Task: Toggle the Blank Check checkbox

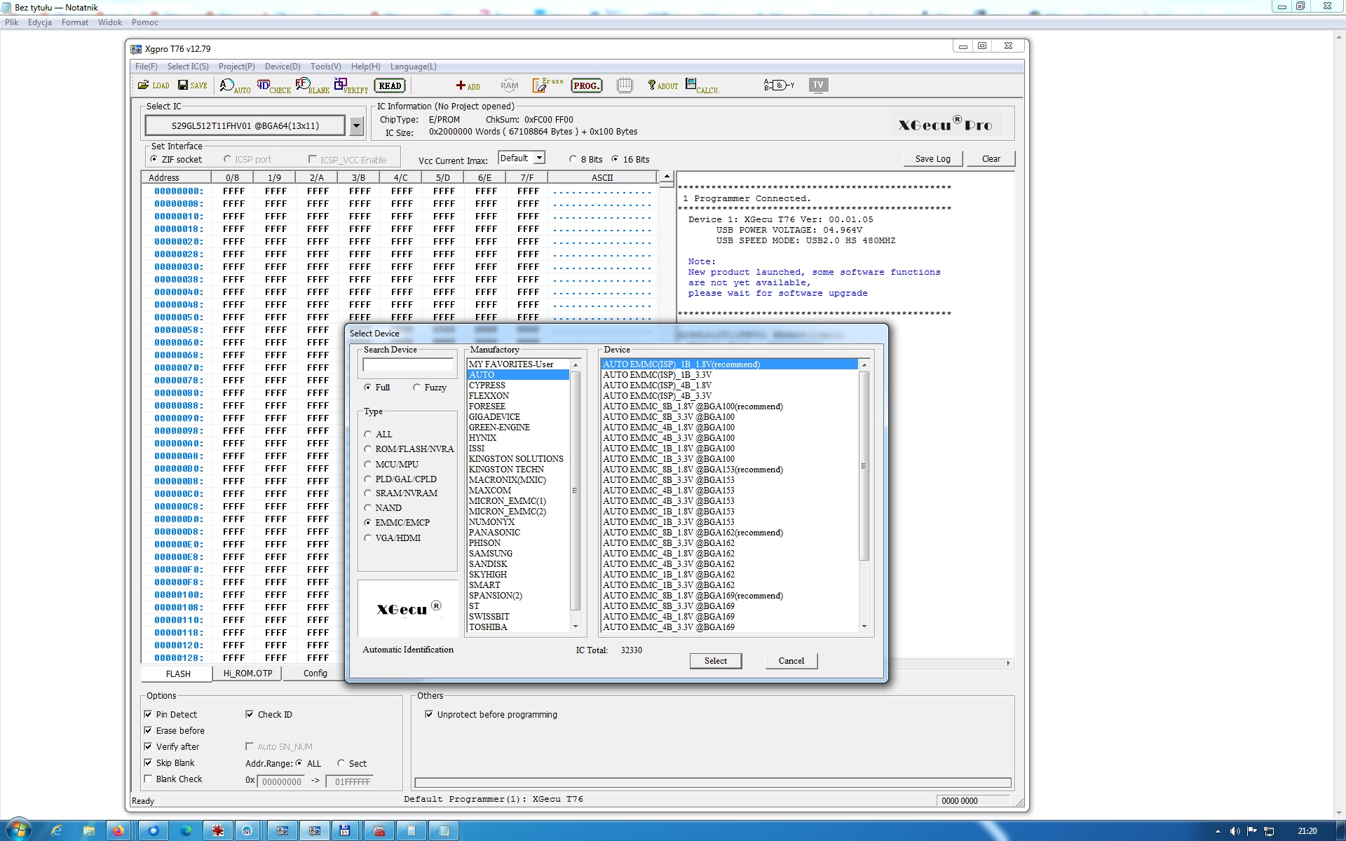Action: [x=148, y=779]
